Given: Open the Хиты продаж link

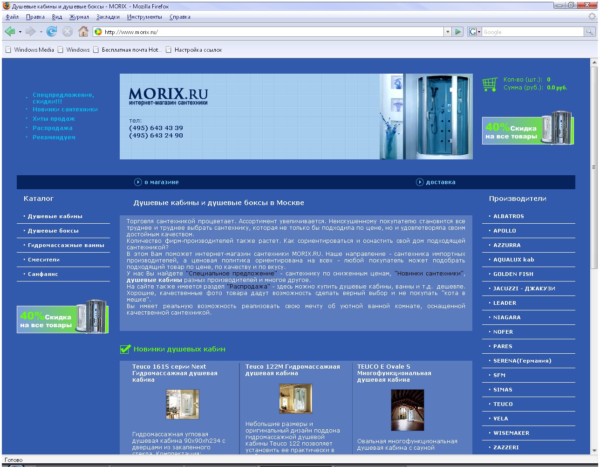Looking at the screenshot, I should click(x=54, y=119).
